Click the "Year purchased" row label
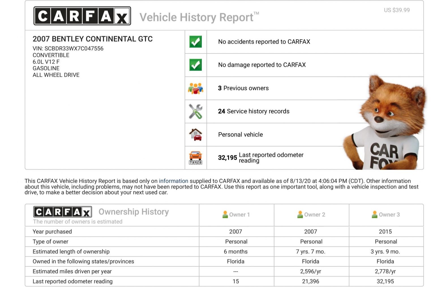448x288 pixels. (52, 231)
